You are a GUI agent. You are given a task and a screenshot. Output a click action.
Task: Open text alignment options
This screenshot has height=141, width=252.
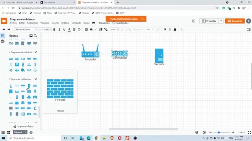(x=74, y=29)
